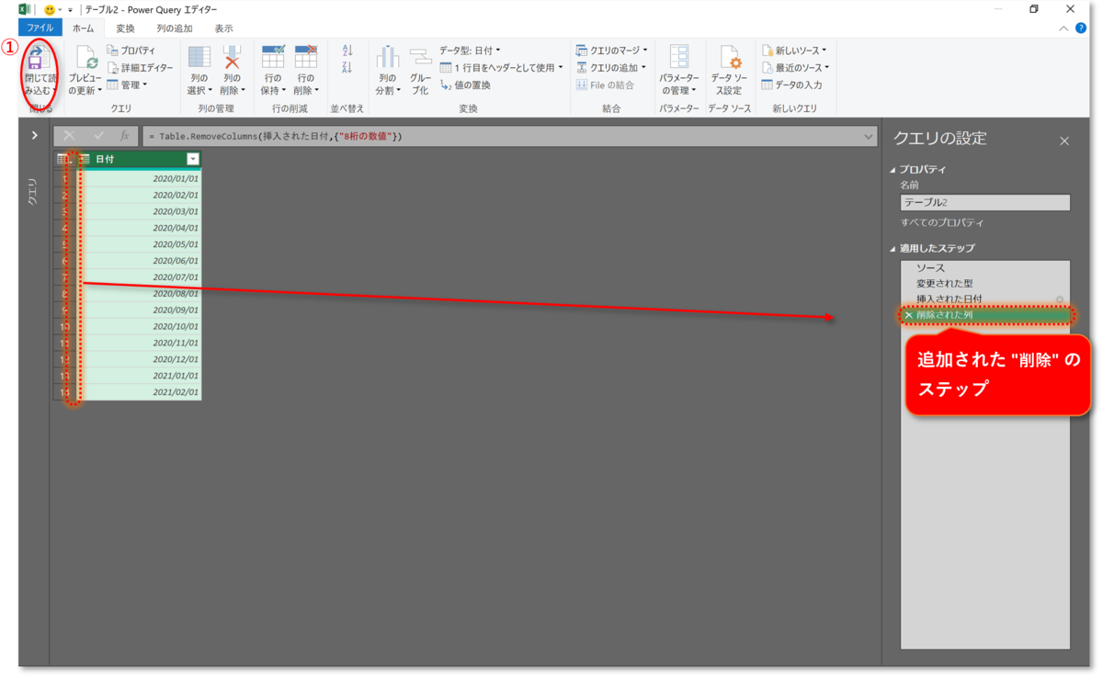Open quick access toolbar customize arrow
This screenshot has height=677, width=1103.
point(70,9)
